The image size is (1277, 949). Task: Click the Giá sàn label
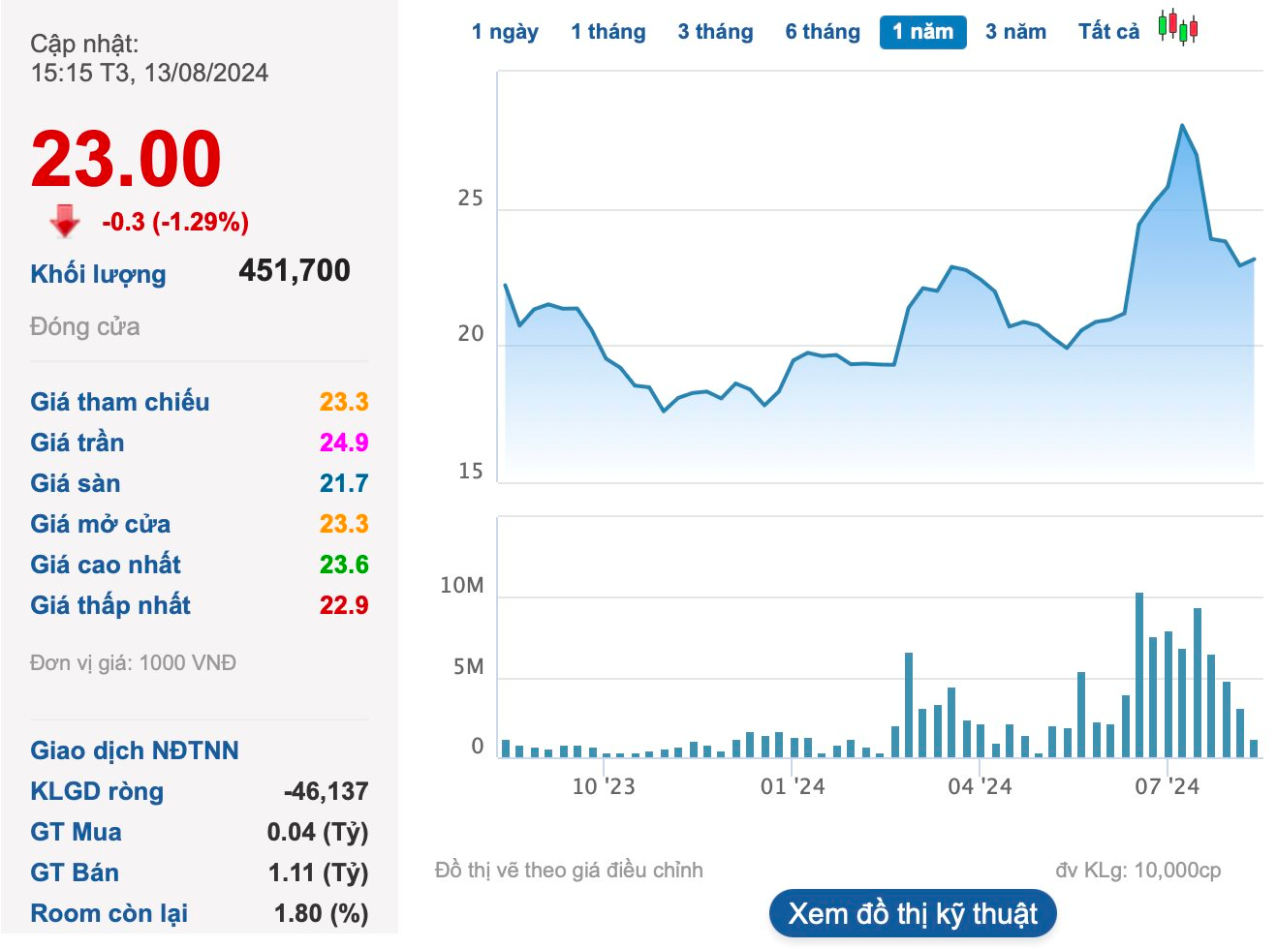point(76,483)
